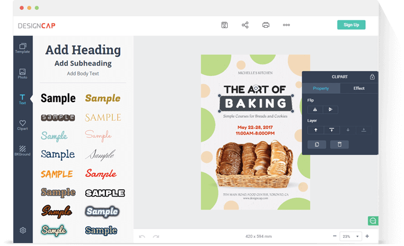Choose the white block SAMPLE black outline style
The image size is (404, 246).
[x=105, y=193]
